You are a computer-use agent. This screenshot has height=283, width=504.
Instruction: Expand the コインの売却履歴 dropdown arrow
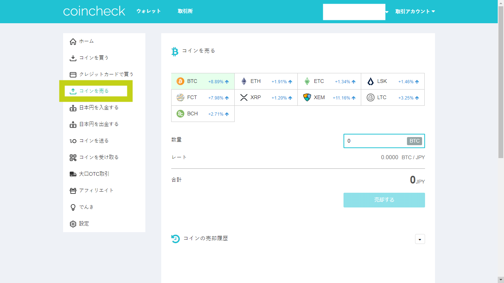point(420,239)
